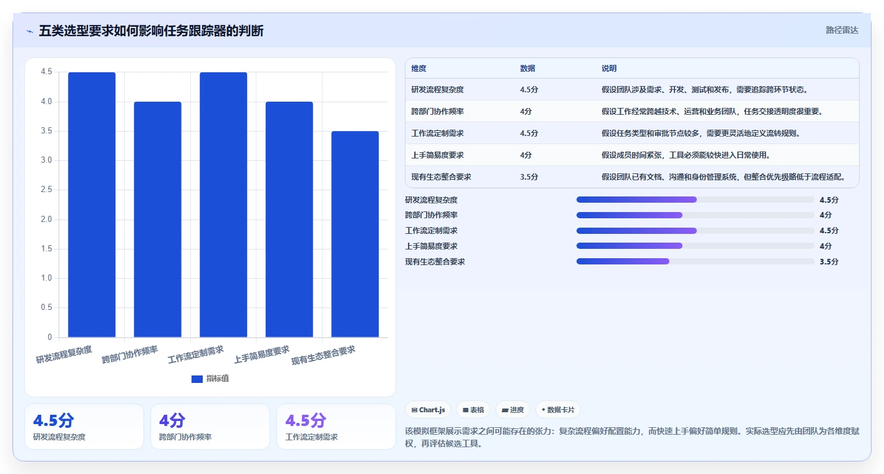884x474 pixels.
Task: Click the 现有生态整合要求 progress bar
Action: (696, 261)
